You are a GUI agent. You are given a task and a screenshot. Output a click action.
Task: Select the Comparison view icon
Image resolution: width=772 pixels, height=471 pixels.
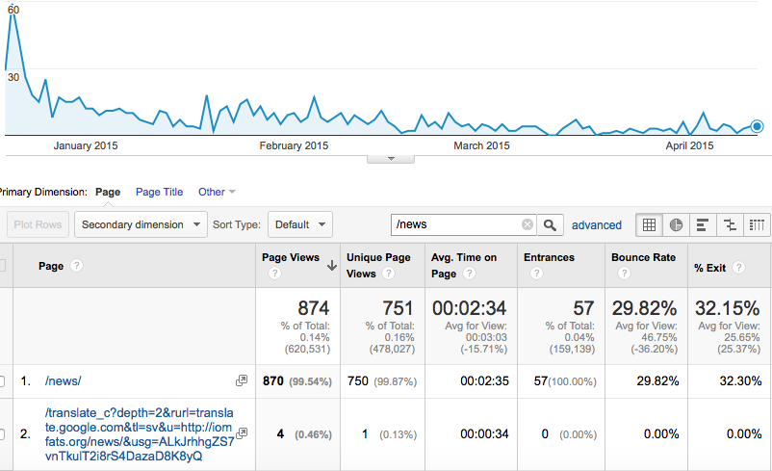coord(731,224)
